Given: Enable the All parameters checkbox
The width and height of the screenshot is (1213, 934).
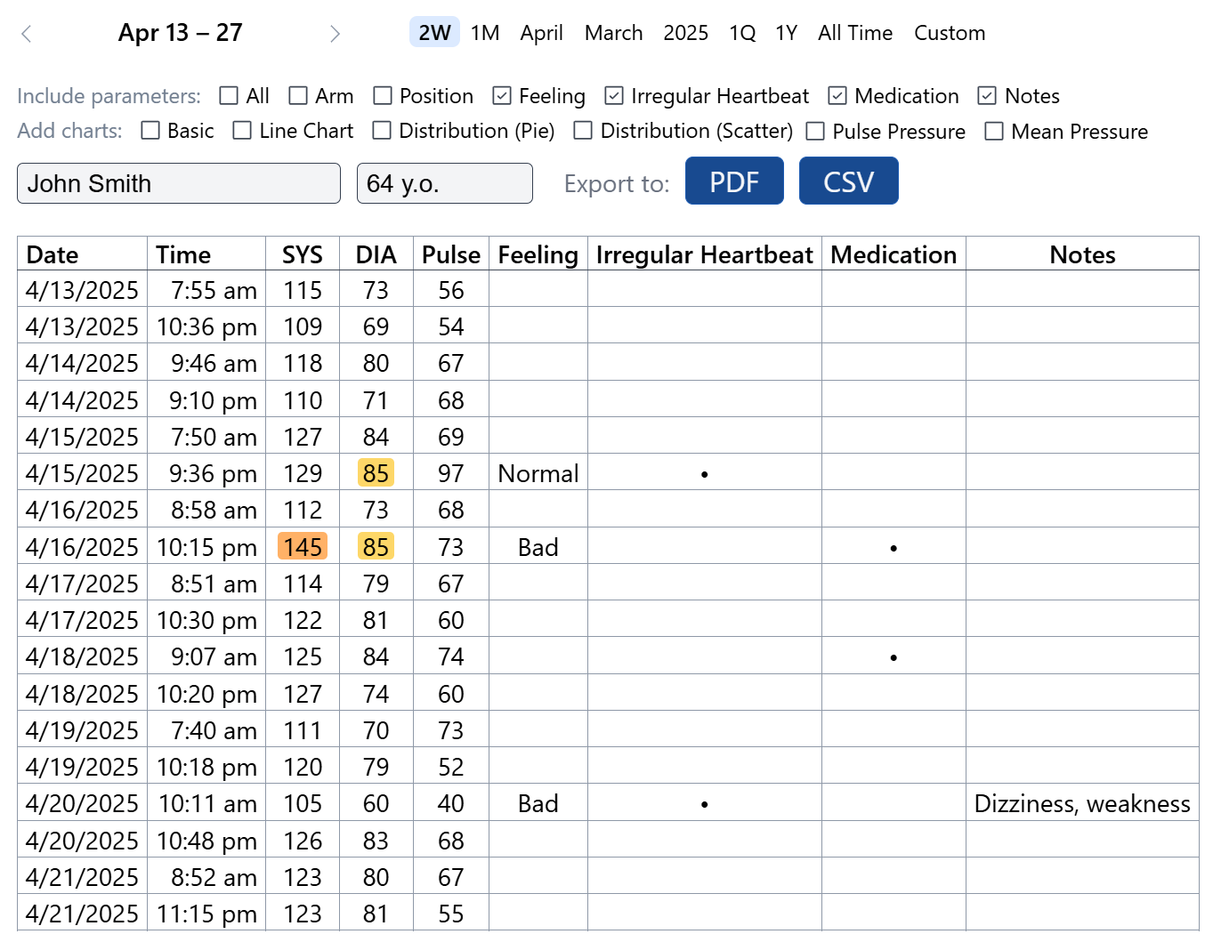Looking at the screenshot, I should point(230,95).
